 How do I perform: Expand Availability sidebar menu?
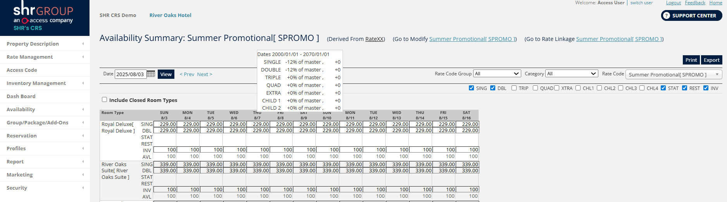point(45,109)
